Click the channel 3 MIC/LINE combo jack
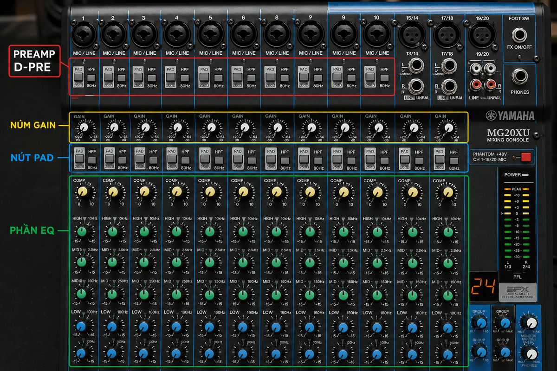The width and height of the screenshot is (557, 371). coord(143,34)
